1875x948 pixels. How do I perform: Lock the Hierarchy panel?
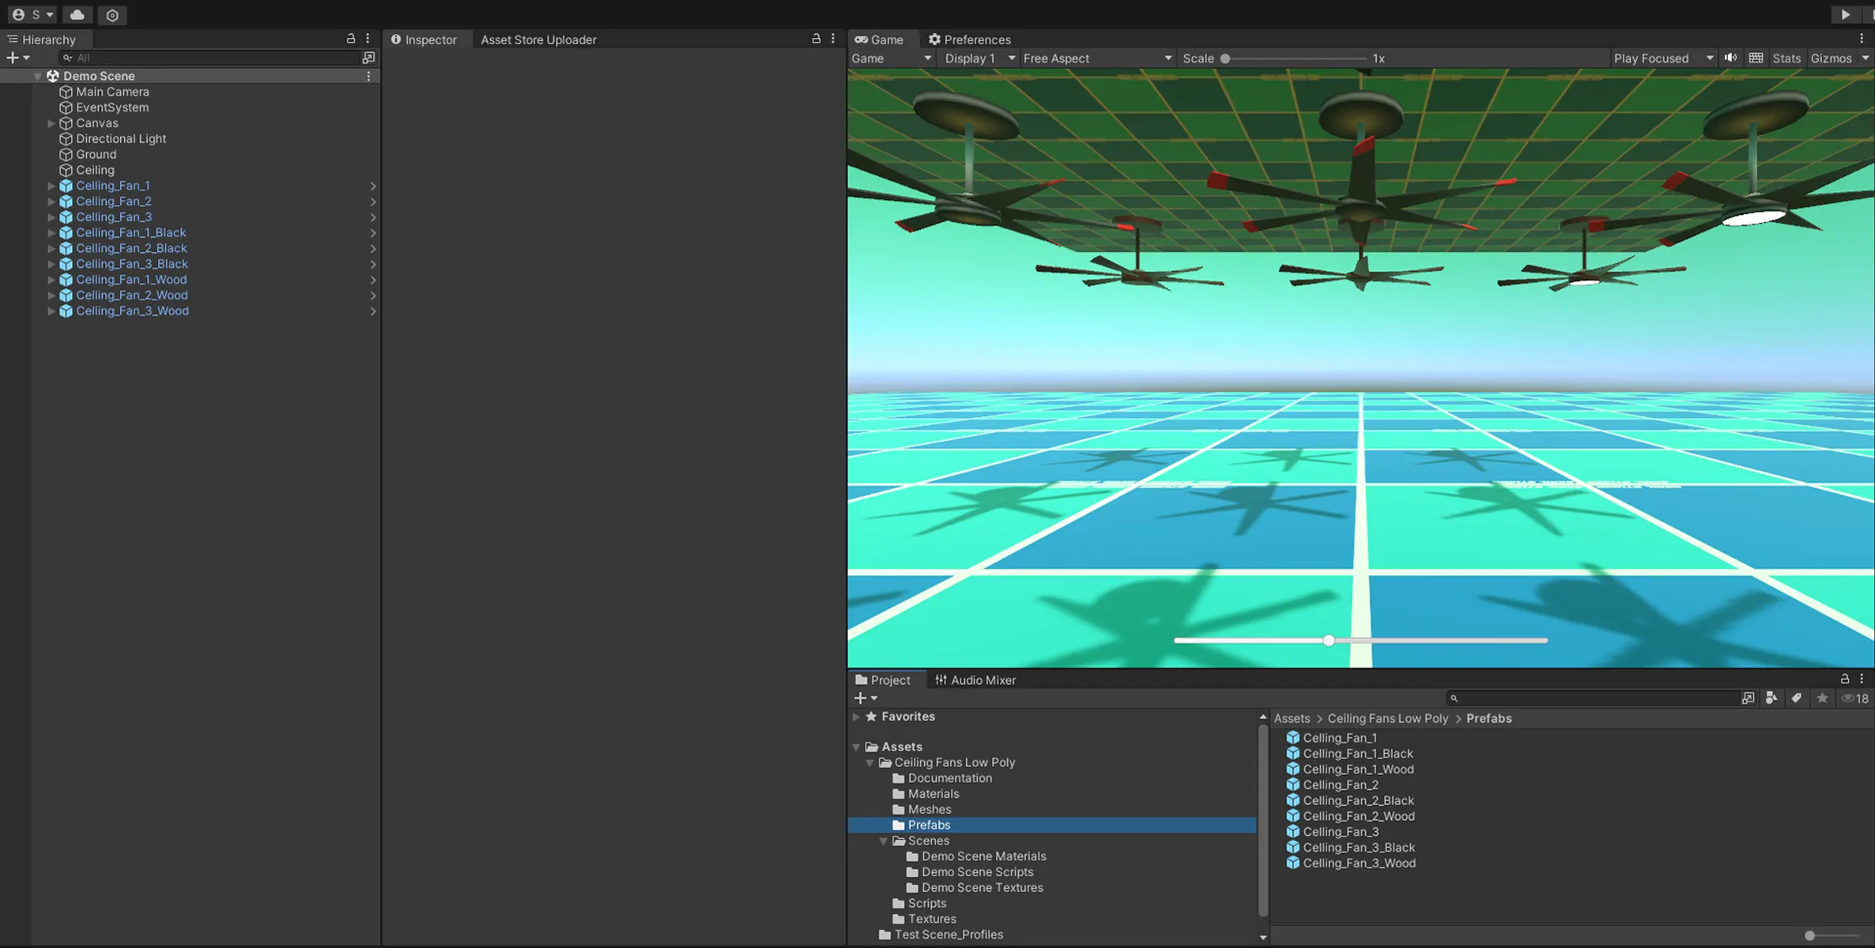point(351,39)
